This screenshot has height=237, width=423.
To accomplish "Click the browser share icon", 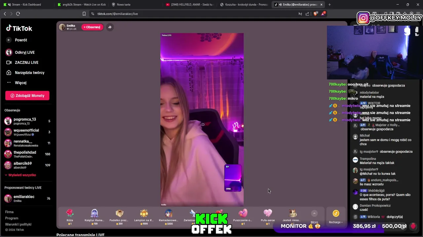I will click(307, 14).
